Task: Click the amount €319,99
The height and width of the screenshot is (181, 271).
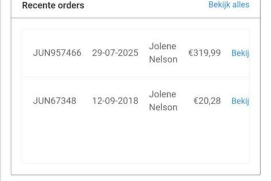Action: (204, 53)
